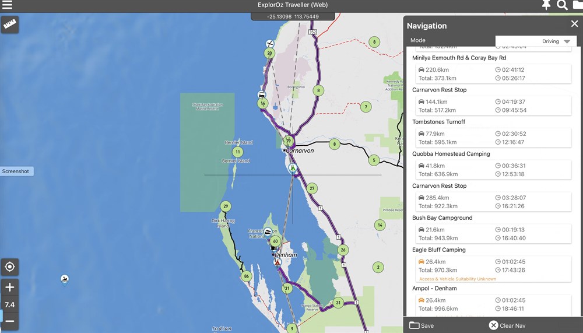Click the pin icon in top bar
Screen dimensions: 583x333
tap(546, 5)
